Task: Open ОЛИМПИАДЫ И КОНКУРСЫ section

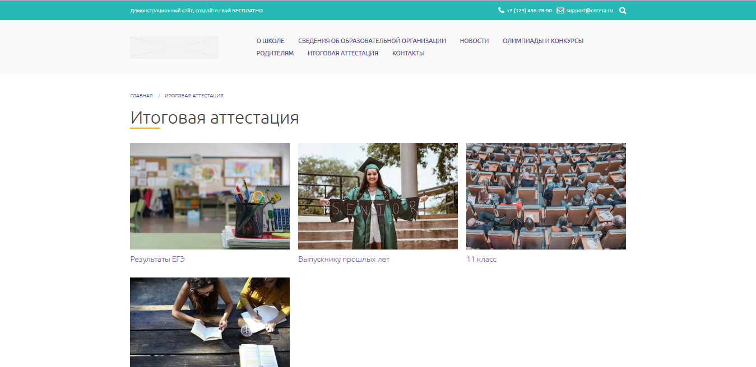Action: tap(542, 40)
